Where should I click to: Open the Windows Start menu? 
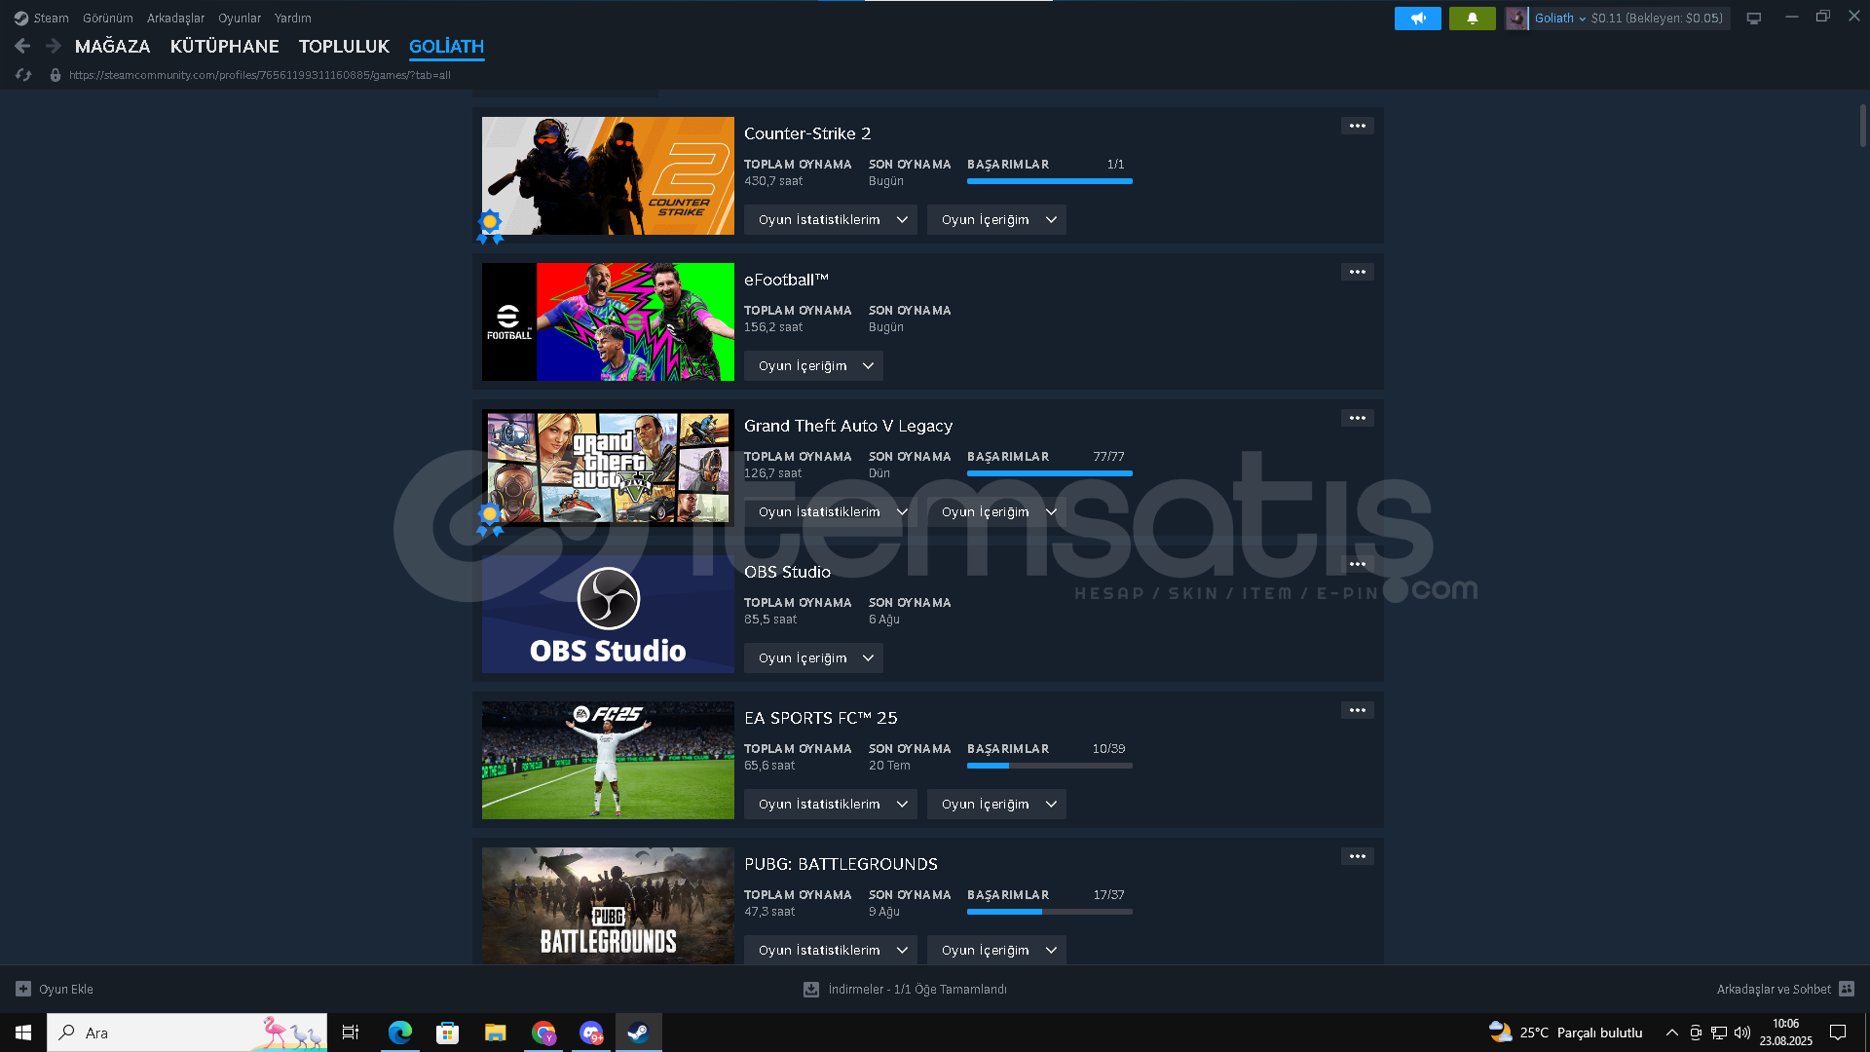(23, 1033)
